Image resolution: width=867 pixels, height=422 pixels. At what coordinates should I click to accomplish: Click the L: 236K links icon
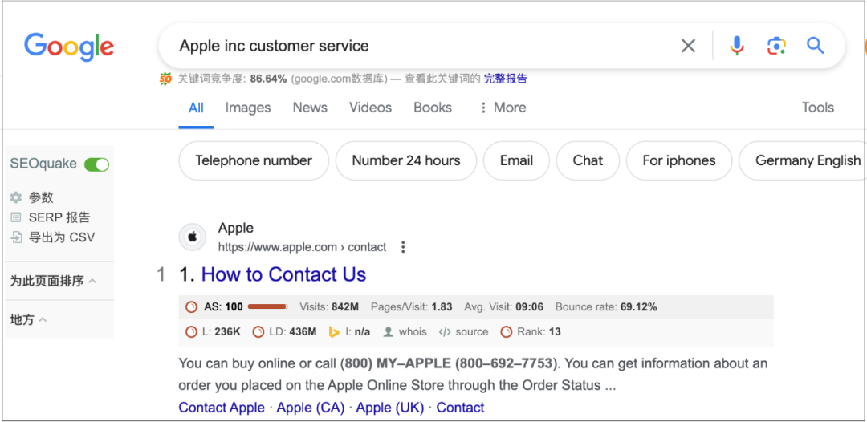click(191, 332)
